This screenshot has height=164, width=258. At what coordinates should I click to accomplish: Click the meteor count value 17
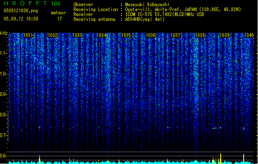(59, 19)
